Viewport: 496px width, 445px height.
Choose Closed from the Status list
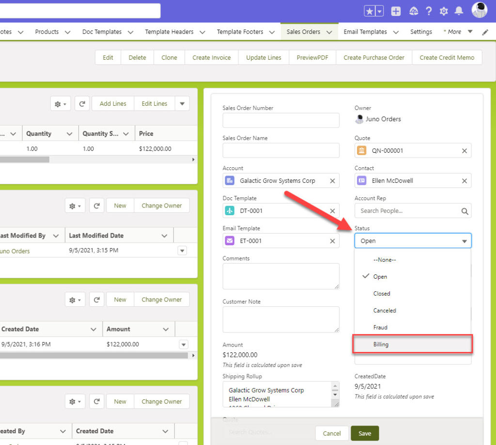[413, 294]
